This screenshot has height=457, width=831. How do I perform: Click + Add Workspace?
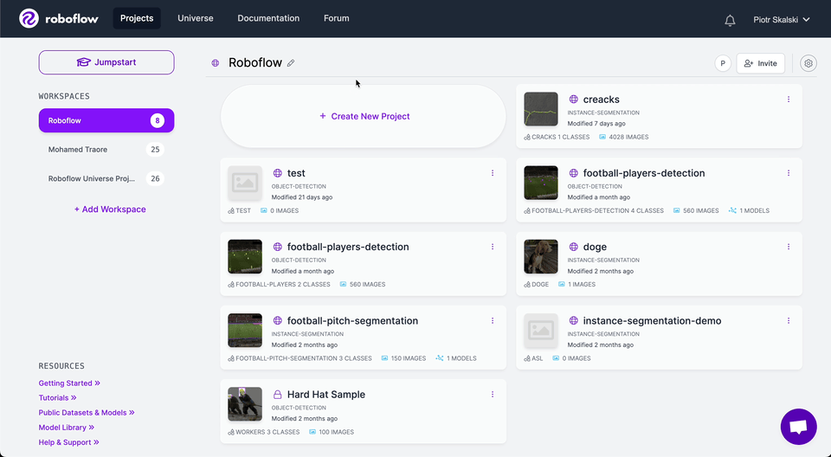(x=110, y=209)
